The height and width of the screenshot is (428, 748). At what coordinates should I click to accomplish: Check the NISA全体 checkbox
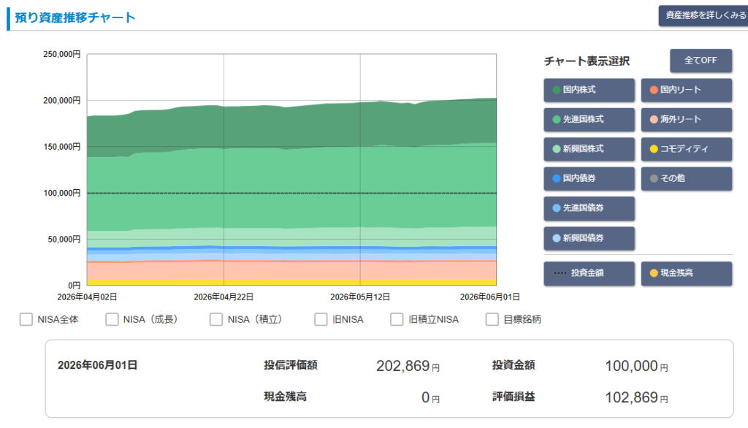tap(26, 319)
